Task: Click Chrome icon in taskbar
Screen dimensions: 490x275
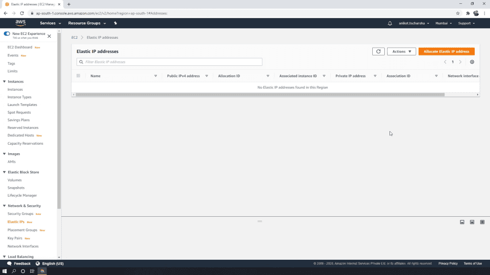Action: coord(42,271)
